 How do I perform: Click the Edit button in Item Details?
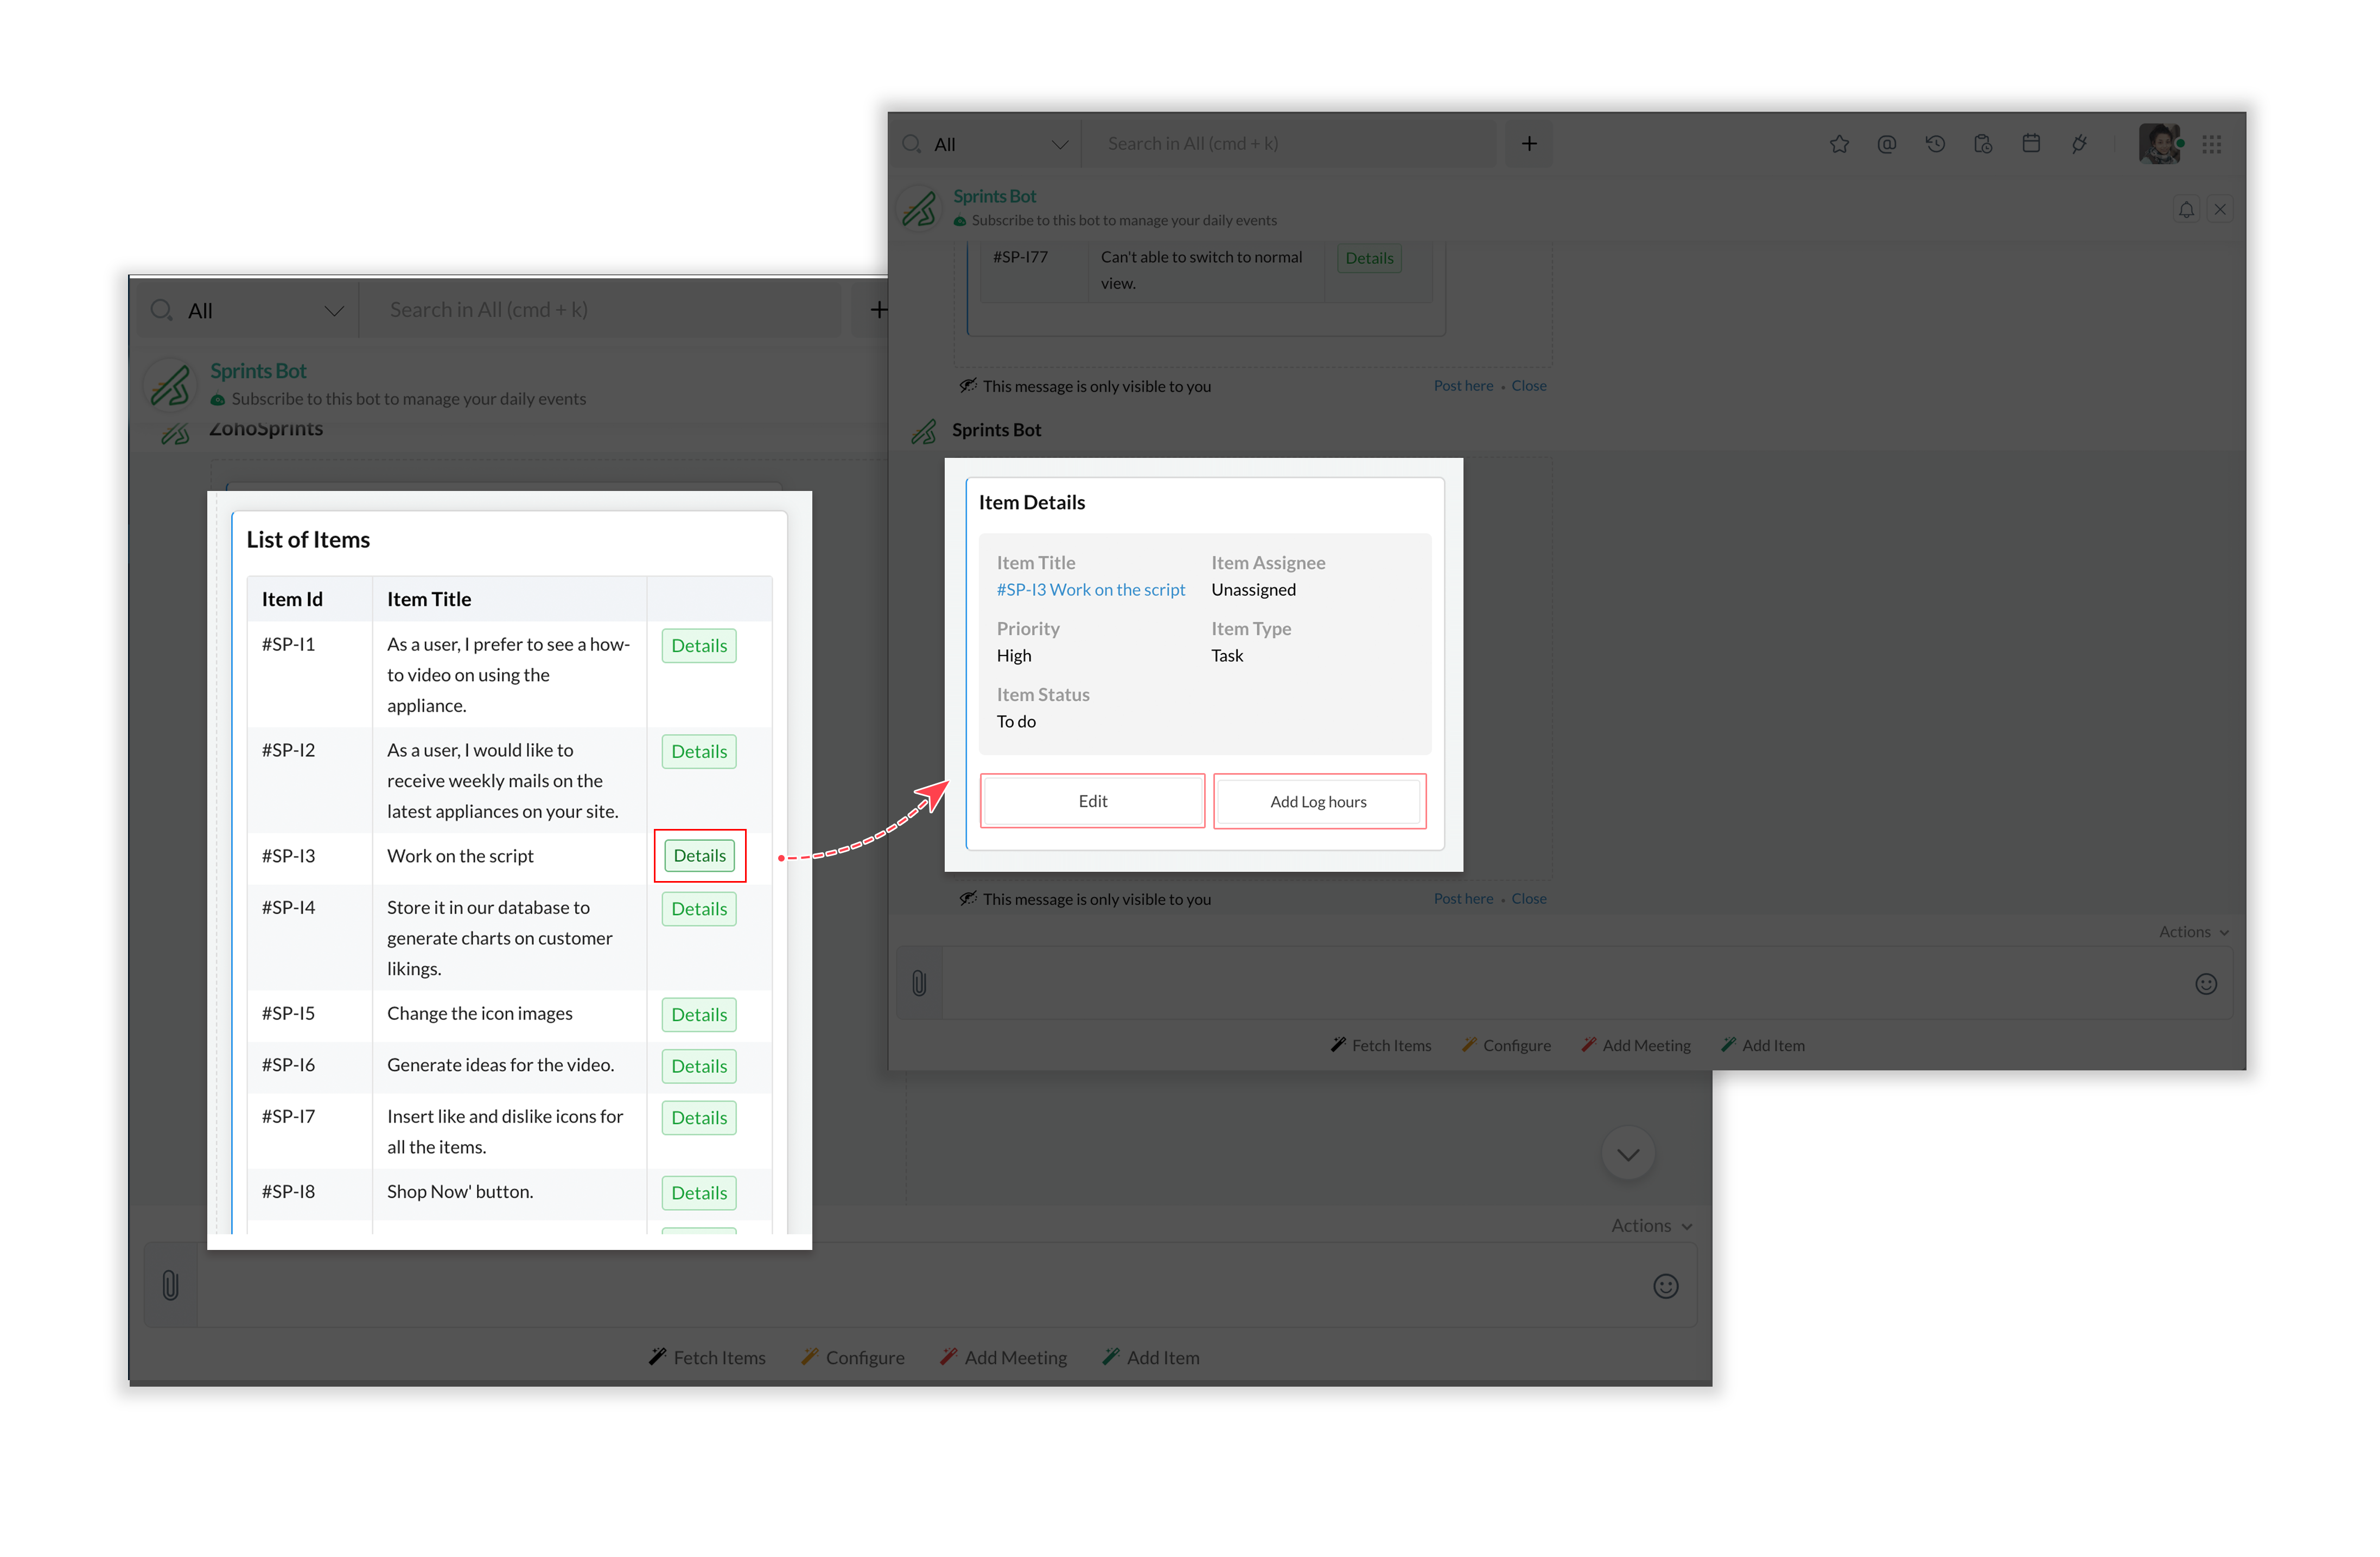1092,801
